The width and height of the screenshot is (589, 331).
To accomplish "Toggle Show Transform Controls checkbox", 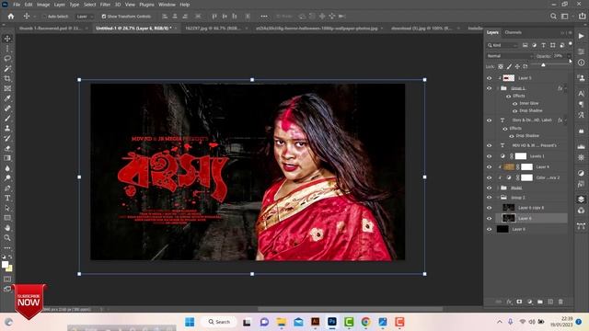I will [104, 17].
